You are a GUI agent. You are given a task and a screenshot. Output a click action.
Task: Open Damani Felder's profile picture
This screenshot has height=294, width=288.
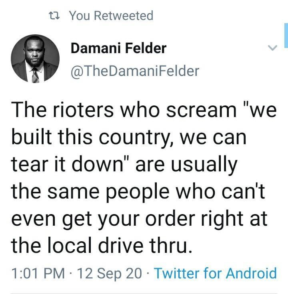click(35, 59)
